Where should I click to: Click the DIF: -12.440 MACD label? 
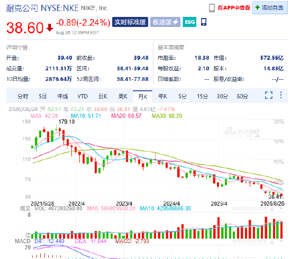[49, 241]
